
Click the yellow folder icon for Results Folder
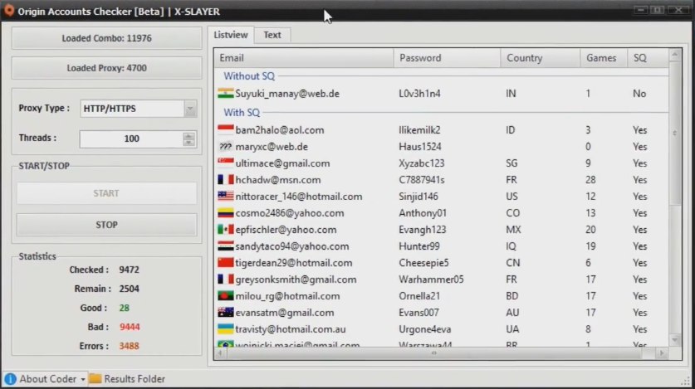pyautogui.click(x=95, y=378)
